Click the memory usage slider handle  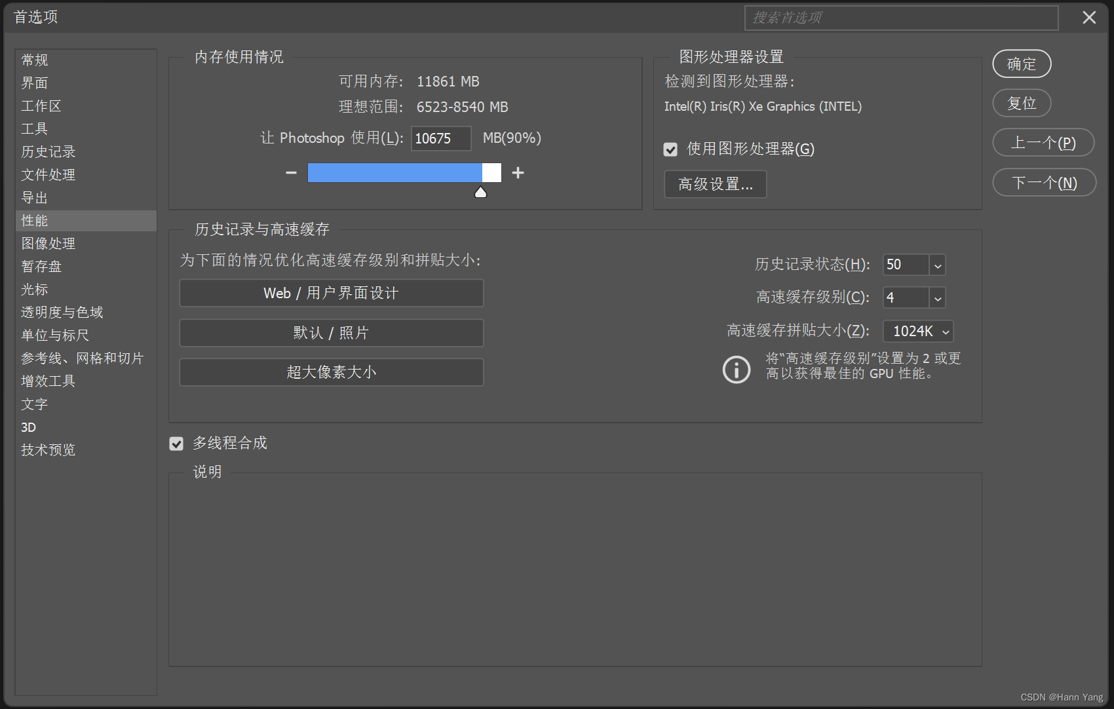[x=480, y=191]
